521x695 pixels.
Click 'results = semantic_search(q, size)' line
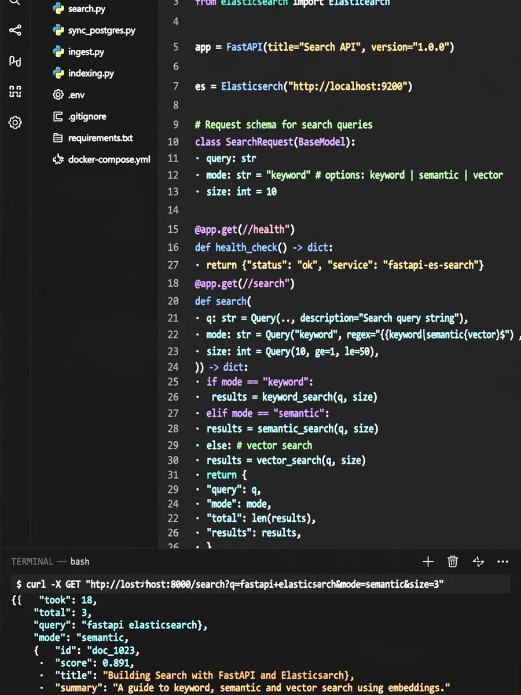[x=292, y=429]
